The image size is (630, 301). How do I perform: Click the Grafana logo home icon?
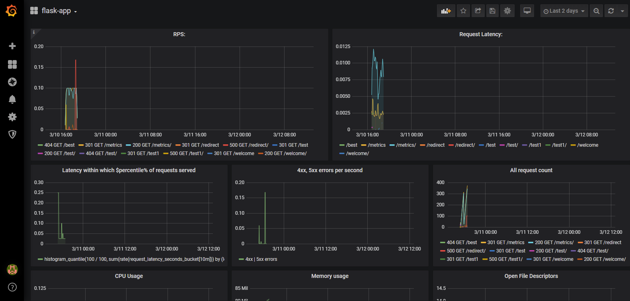(12, 11)
